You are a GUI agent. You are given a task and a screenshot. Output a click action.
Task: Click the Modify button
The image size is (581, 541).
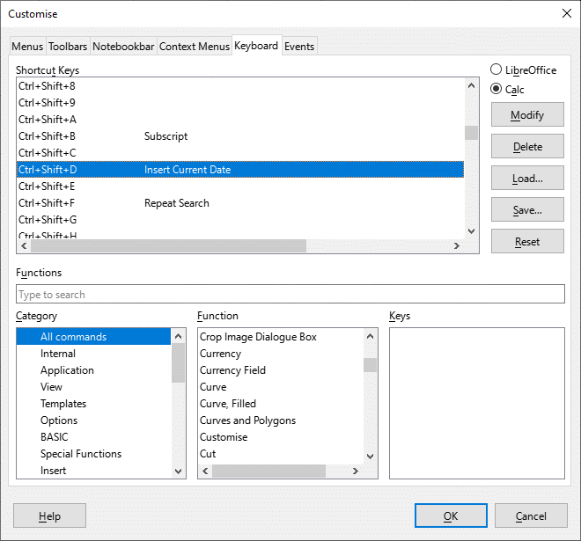tap(527, 115)
